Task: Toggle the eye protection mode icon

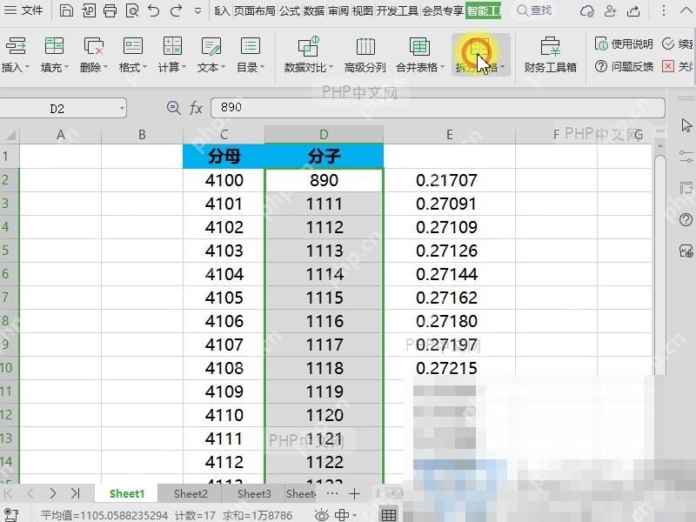Action: (322, 515)
